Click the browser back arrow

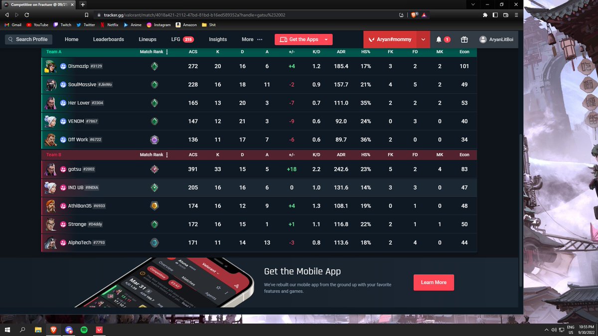click(7, 15)
